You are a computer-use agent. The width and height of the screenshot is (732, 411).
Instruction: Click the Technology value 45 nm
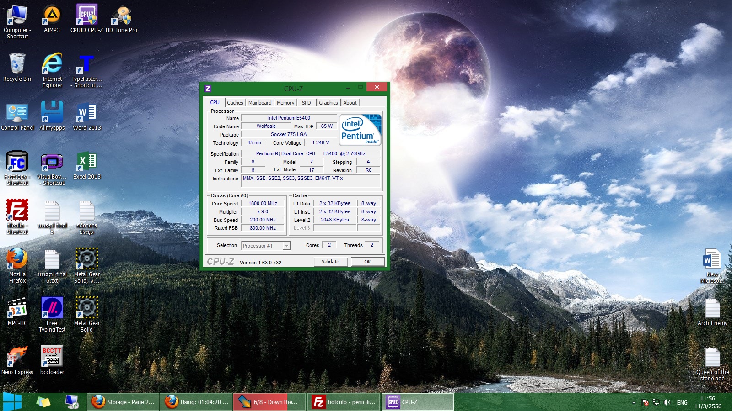(254, 143)
